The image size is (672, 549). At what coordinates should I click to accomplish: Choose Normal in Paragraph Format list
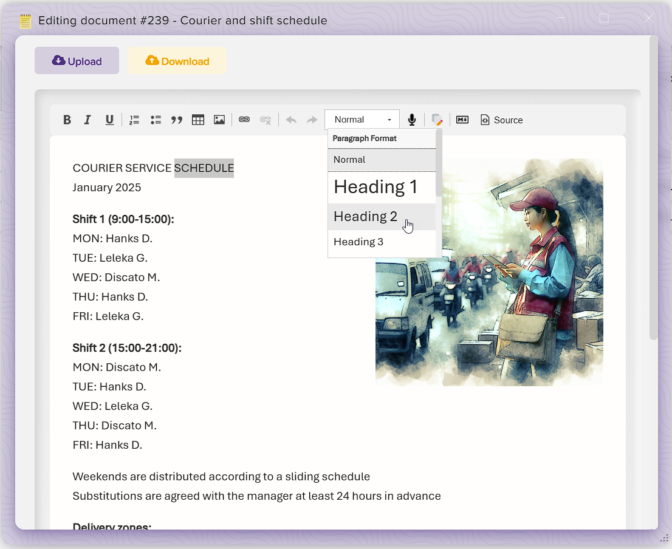382,160
